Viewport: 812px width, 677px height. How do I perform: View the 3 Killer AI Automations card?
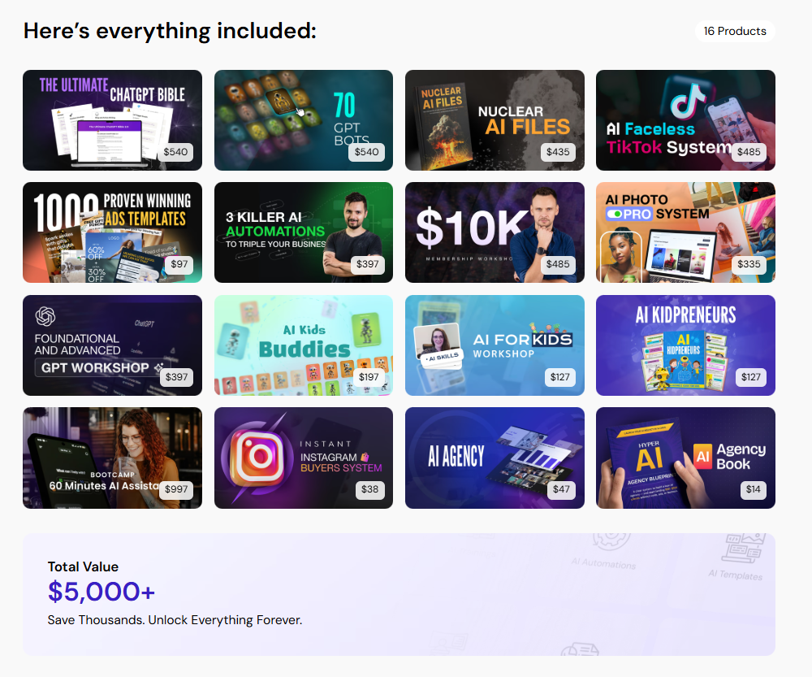304,232
